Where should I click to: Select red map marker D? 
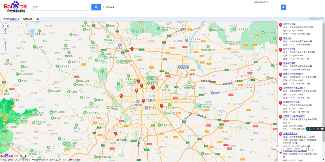pyautogui.click(x=143, y=100)
